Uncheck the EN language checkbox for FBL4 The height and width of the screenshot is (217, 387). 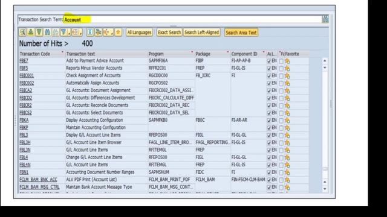[269, 157]
